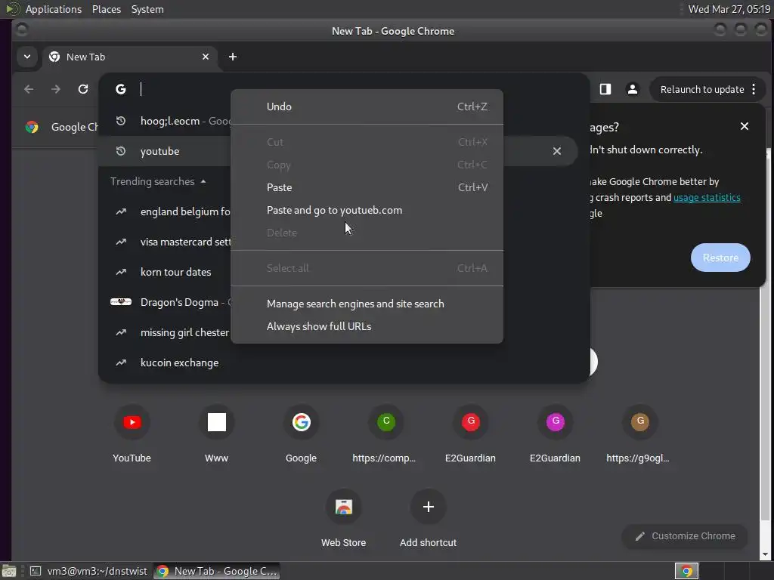Open the https://g9ogl... shortcut tile

[x=639, y=433]
